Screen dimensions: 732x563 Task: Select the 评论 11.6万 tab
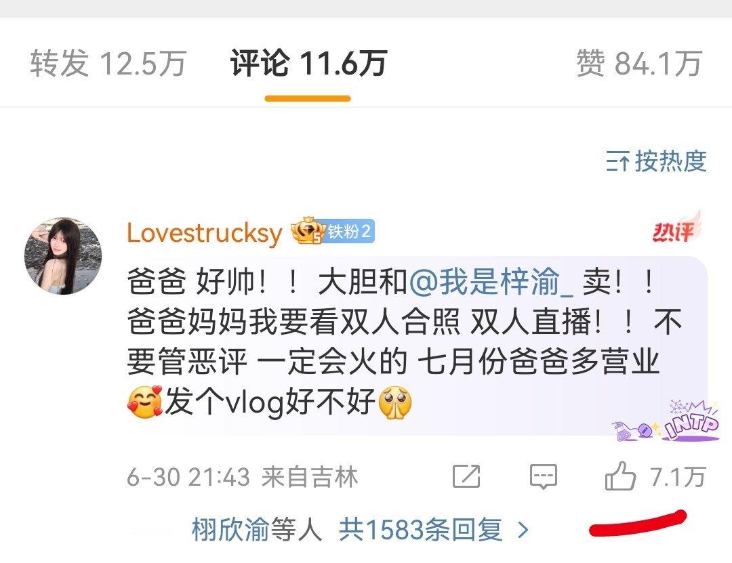[308, 63]
